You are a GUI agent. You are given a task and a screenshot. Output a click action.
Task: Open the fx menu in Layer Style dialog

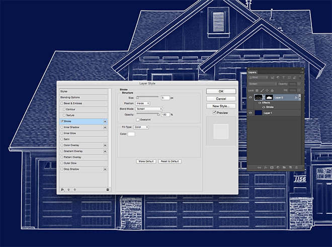click(x=62, y=190)
